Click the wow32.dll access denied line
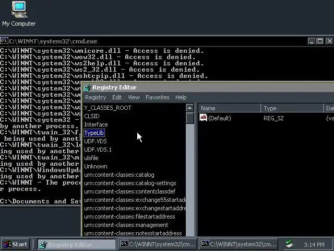The width and height of the screenshot is (334, 251). 98,57
